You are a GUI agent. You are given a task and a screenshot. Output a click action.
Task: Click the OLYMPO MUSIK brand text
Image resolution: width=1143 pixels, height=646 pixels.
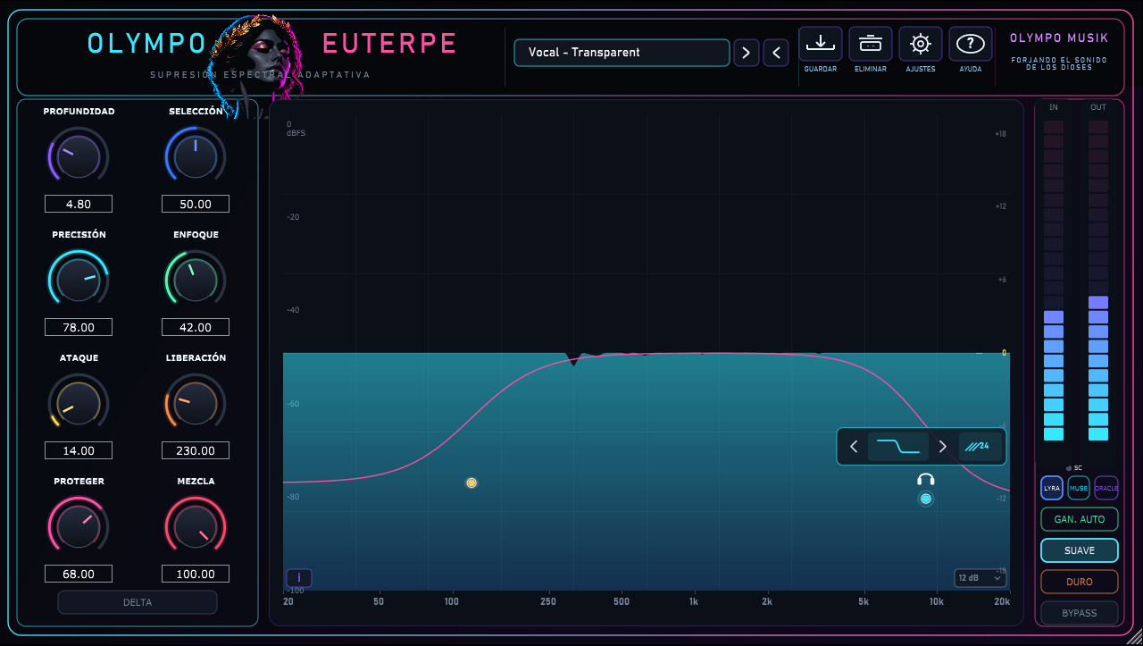(1059, 38)
